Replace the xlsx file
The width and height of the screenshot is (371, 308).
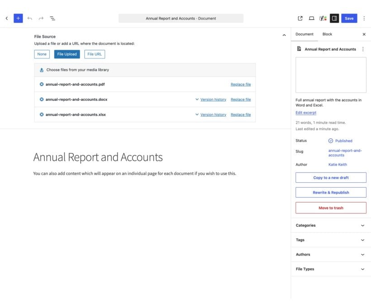(241, 115)
